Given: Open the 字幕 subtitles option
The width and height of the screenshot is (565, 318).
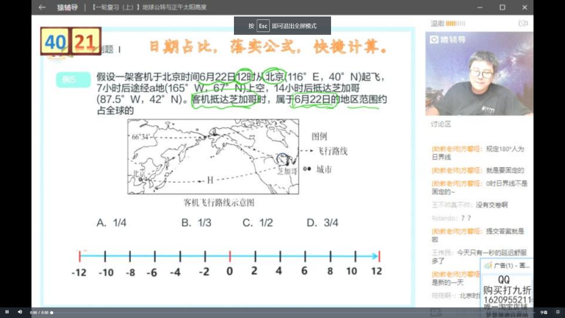Looking at the screenshot, I should pyautogui.click(x=543, y=312).
